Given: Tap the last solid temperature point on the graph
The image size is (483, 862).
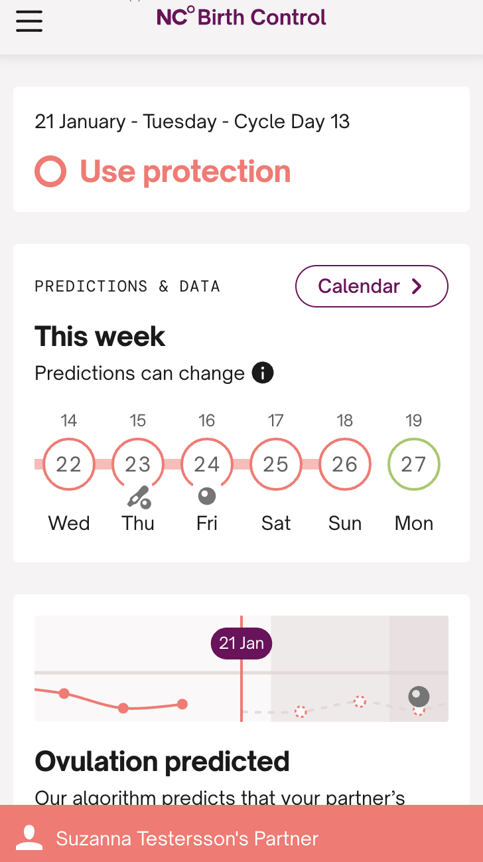Looking at the screenshot, I should coord(182,704).
